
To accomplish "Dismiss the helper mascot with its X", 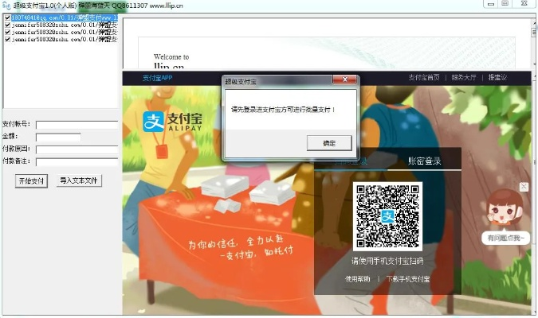I will (524, 187).
